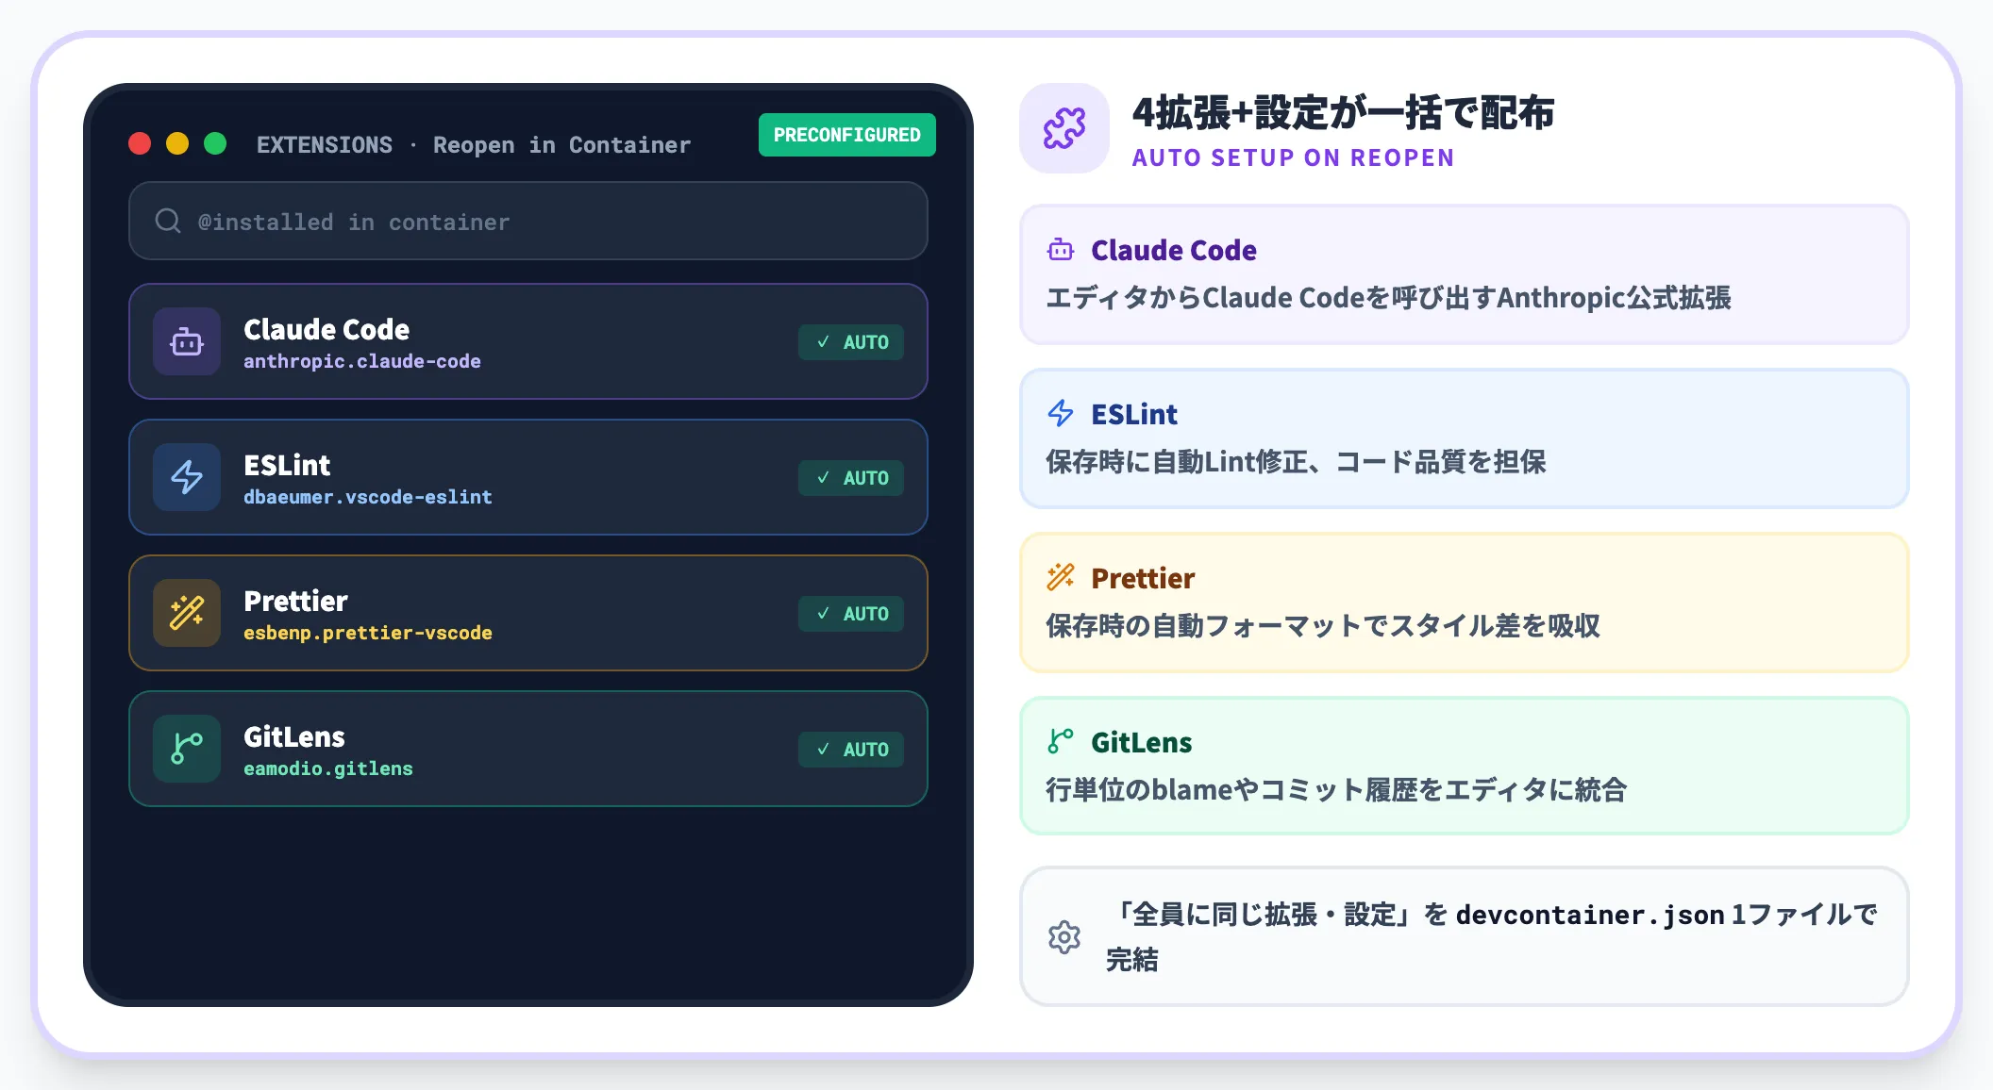Click the small wand icon beside Prettier description

click(1061, 577)
